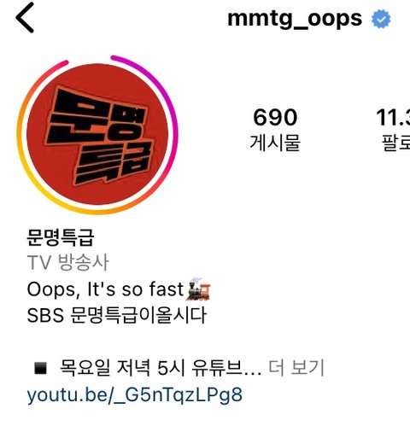The height and width of the screenshot is (426, 410).
Task: Open the 11.3 followers count
Action: [x=393, y=129]
